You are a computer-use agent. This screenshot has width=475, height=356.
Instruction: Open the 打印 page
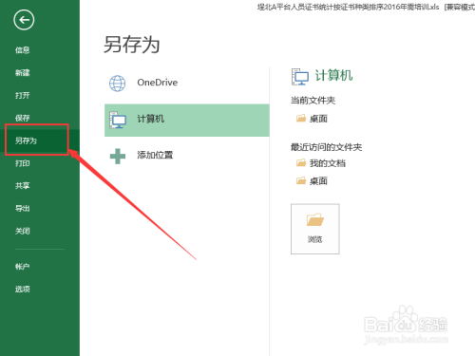coord(23,163)
